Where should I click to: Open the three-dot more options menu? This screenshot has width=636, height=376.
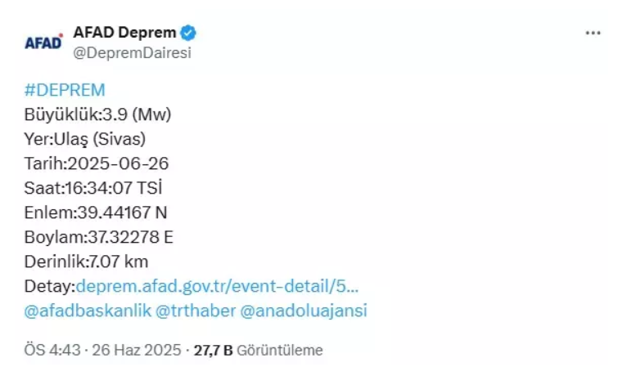click(593, 34)
